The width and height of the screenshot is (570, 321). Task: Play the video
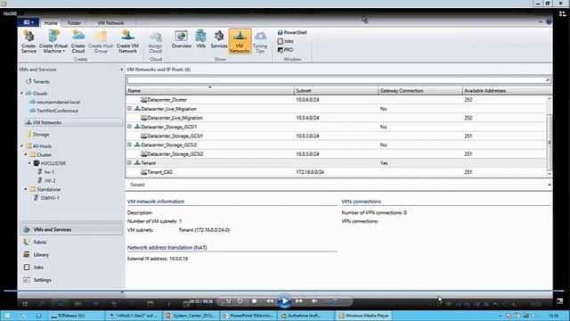284,301
